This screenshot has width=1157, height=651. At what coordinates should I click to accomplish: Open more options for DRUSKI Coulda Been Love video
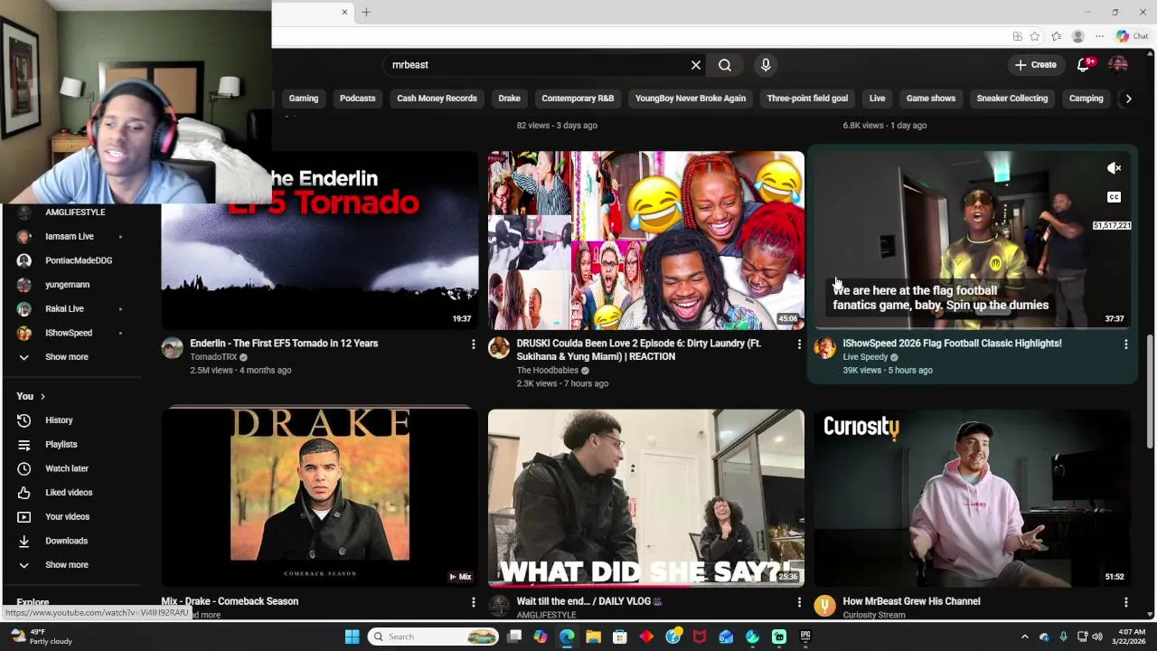(x=799, y=344)
